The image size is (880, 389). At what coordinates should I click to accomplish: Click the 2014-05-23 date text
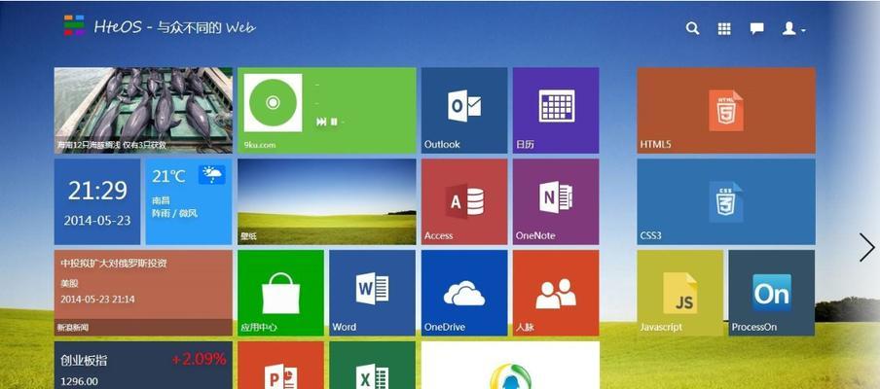tap(97, 221)
